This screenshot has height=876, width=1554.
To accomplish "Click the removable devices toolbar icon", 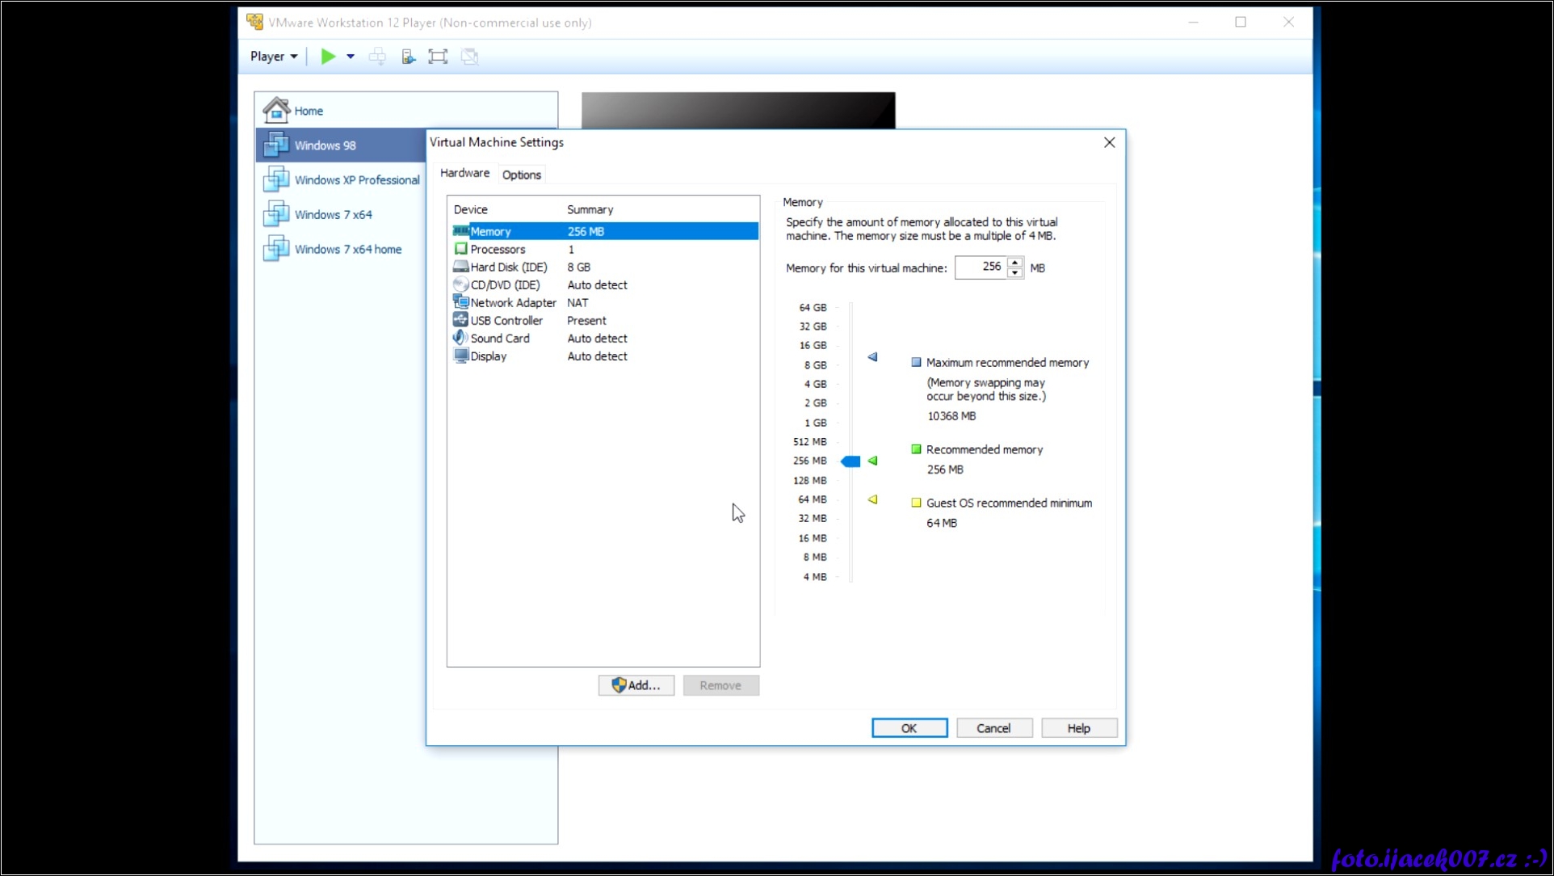I will pyautogui.click(x=409, y=57).
